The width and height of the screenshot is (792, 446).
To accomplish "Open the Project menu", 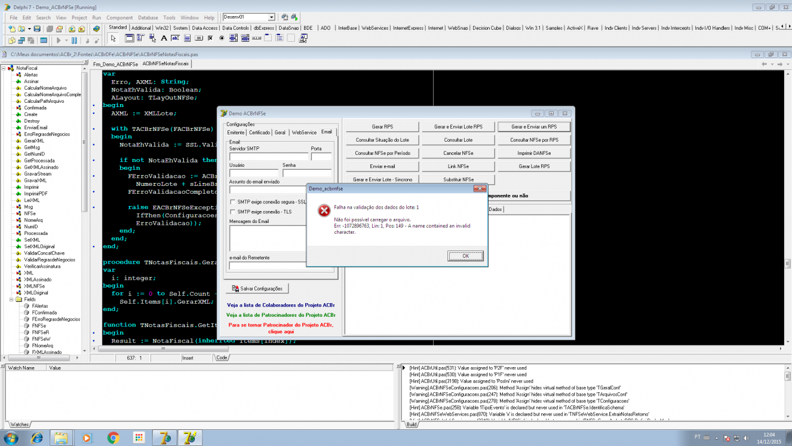I will (x=79, y=17).
